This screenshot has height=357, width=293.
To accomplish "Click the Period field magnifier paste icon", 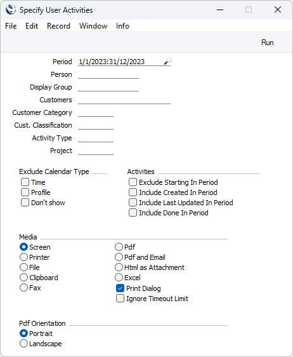I will pyautogui.click(x=168, y=61).
